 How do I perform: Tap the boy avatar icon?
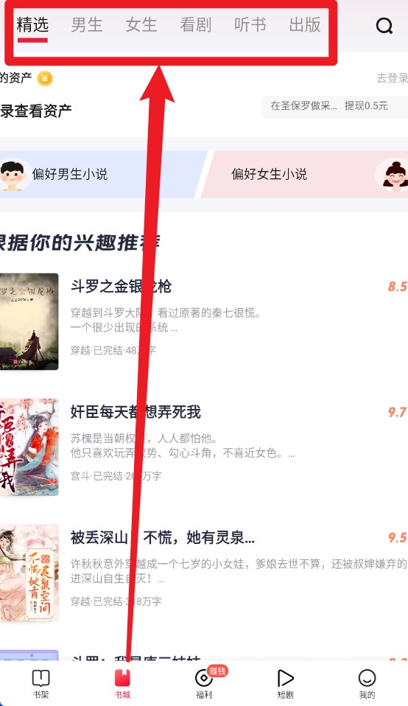(13, 174)
